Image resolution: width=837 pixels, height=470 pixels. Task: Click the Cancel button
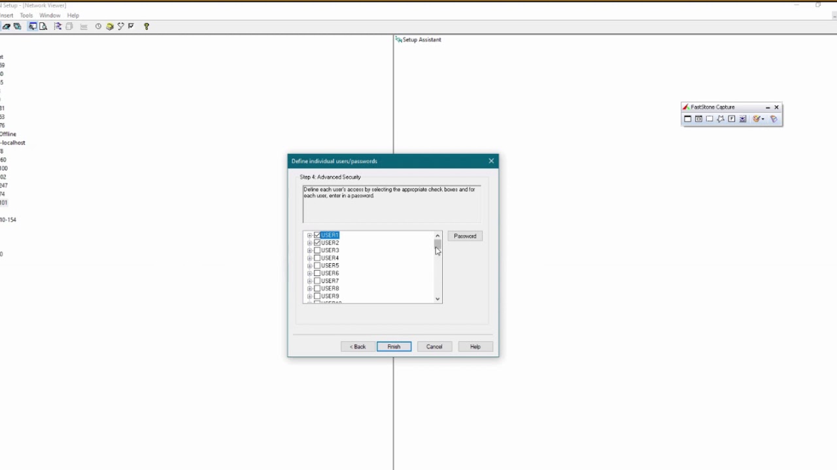click(434, 347)
